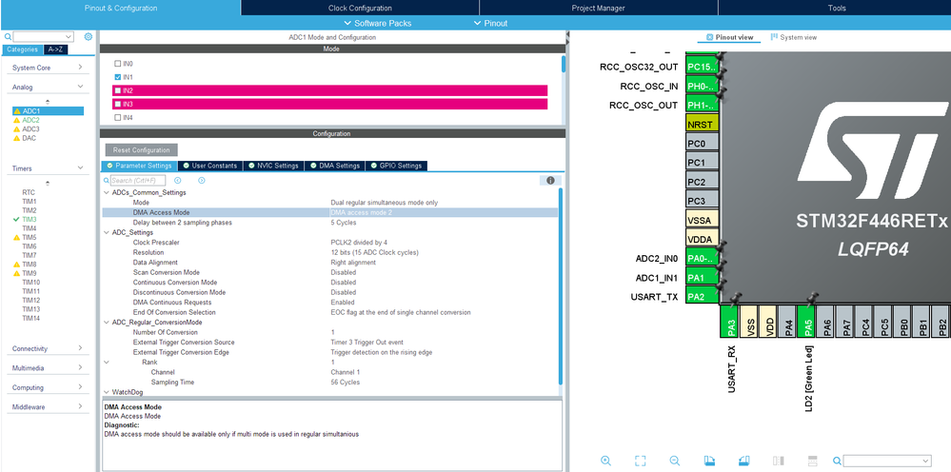
Task: Select the NRST pin on chip
Action: [x=703, y=124]
